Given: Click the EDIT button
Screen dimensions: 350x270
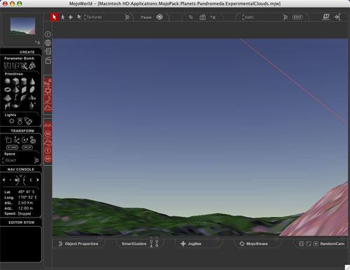Looking at the screenshot, I should pos(297,17).
